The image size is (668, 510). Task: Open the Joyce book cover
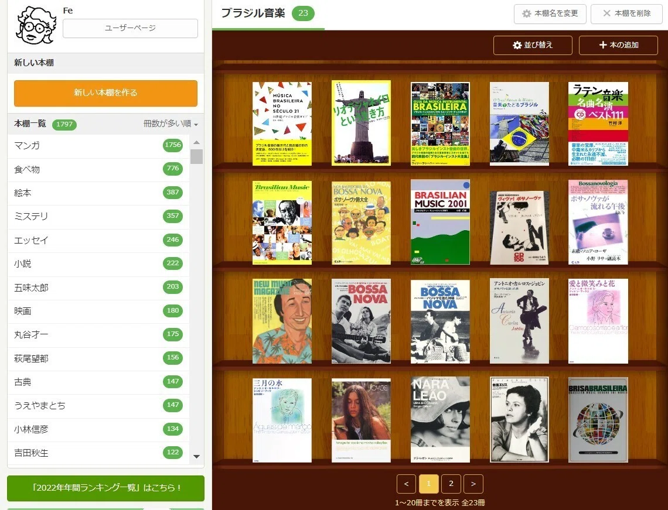pyautogui.click(x=362, y=420)
